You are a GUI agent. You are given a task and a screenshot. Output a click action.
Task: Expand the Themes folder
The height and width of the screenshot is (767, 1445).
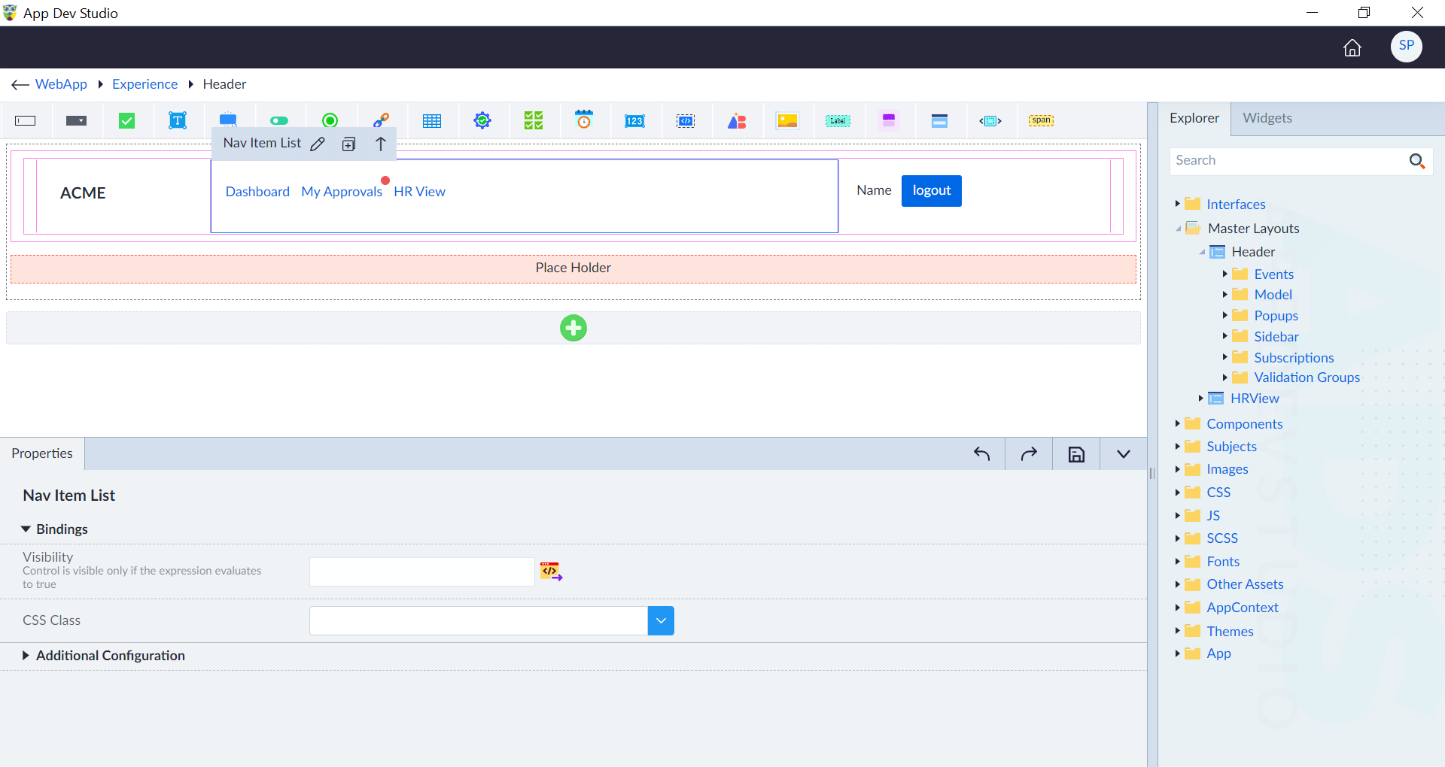click(x=1177, y=631)
